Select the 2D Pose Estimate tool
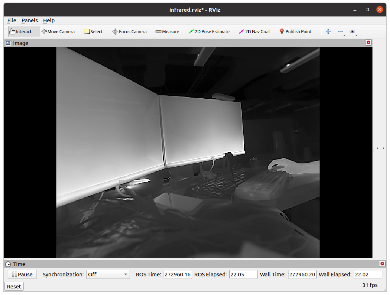 point(209,31)
